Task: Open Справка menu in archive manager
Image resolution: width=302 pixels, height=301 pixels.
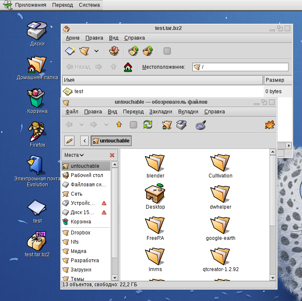Action: pyautogui.click(x=134, y=38)
